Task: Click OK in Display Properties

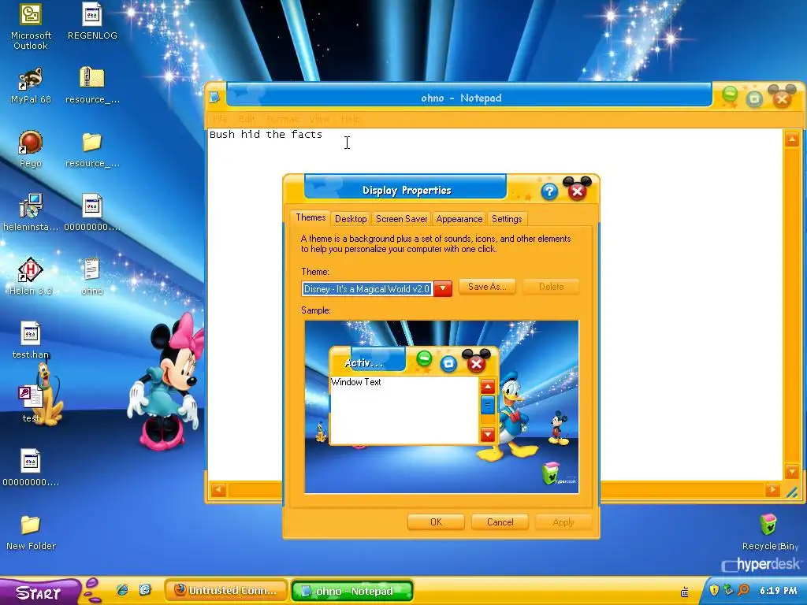Action: 436,522
